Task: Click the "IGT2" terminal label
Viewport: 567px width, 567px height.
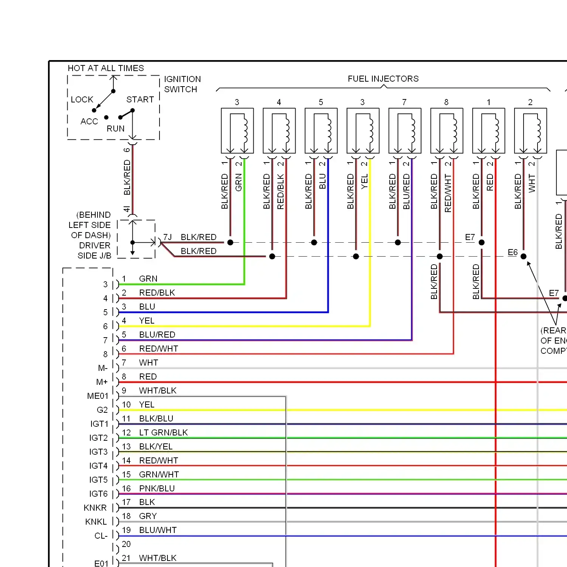Action: [99, 438]
